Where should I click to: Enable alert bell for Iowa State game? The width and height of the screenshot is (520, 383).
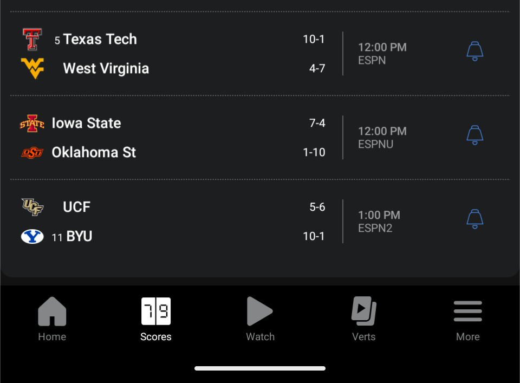click(475, 135)
